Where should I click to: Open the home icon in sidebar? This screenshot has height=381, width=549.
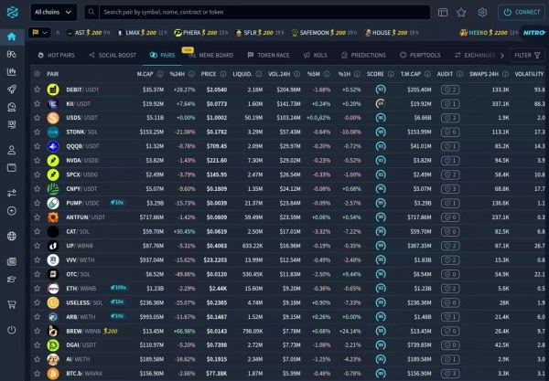[x=12, y=37]
